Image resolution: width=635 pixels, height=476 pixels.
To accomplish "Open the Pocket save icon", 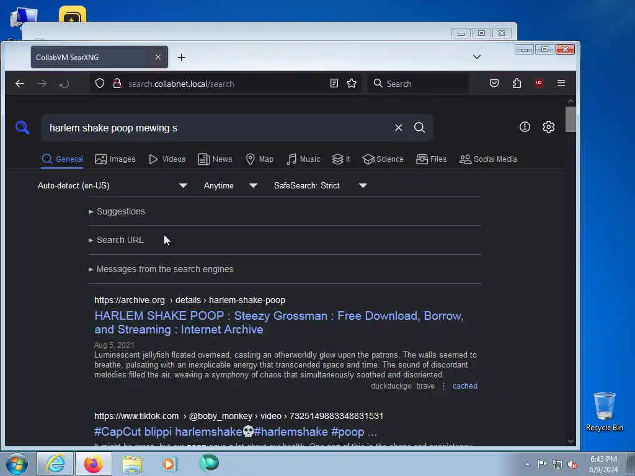I will pyautogui.click(x=494, y=84).
